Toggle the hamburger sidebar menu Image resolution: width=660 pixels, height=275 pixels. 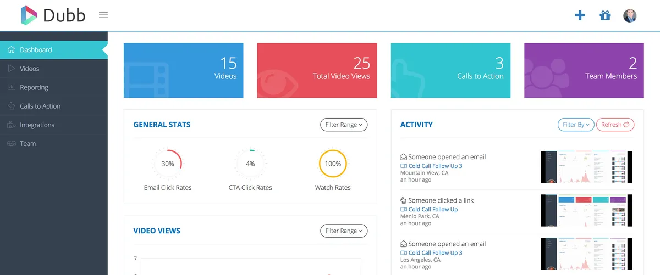pyautogui.click(x=103, y=15)
